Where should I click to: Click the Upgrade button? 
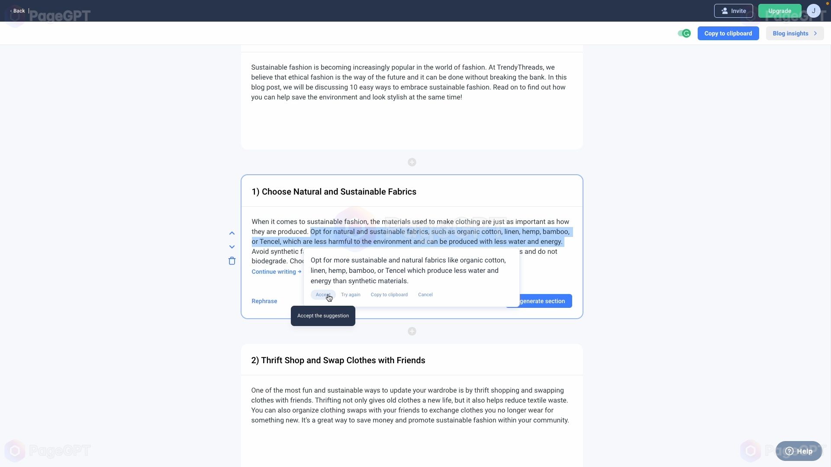779,11
